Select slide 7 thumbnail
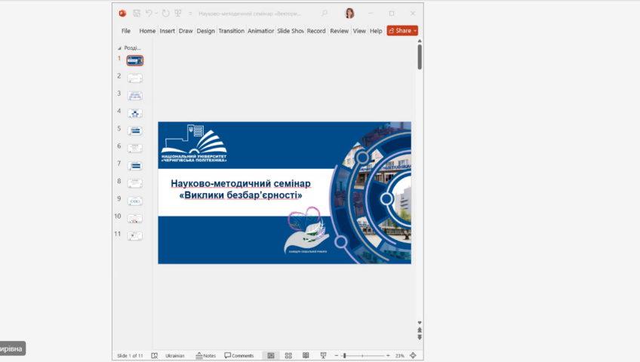 point(134,166)
